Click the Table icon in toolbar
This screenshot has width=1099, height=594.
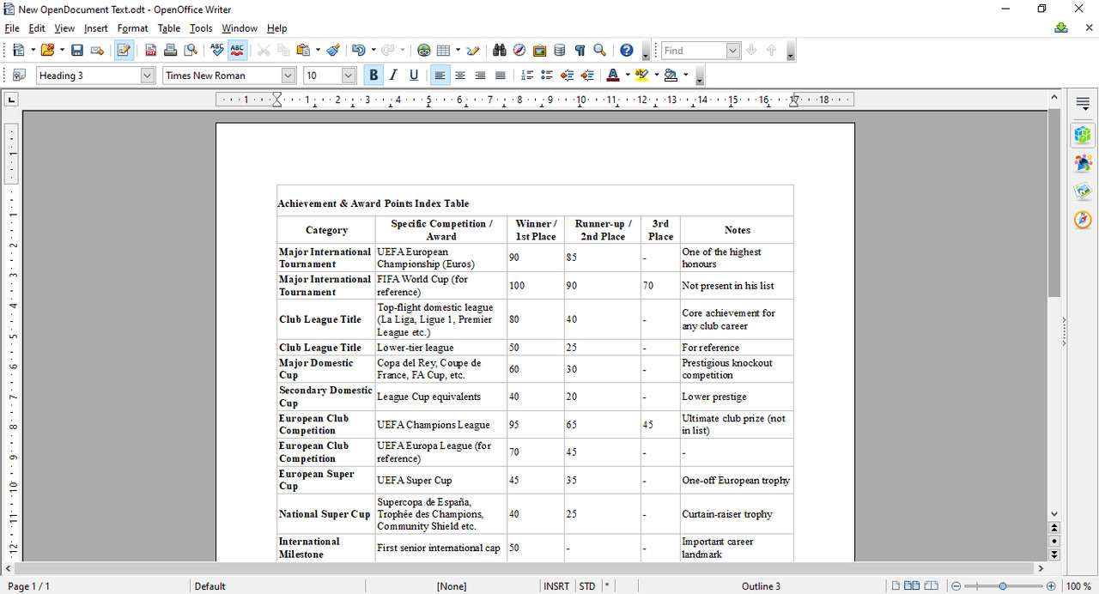point(444,51)
